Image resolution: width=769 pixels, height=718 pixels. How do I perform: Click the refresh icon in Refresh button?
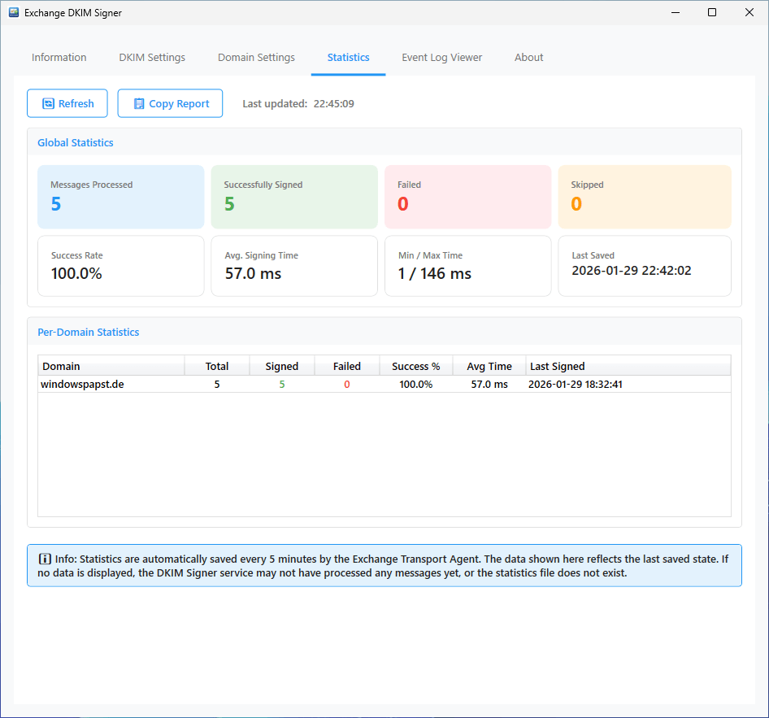(x=48, y=104)
